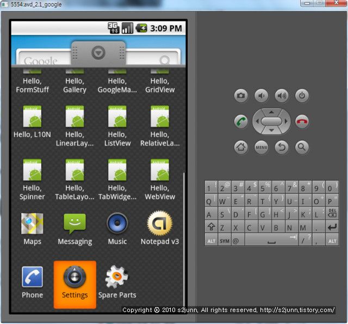The height and width of the screenshot is (324, 348).
Task: Click the red end call button
Action: (302, 121)
